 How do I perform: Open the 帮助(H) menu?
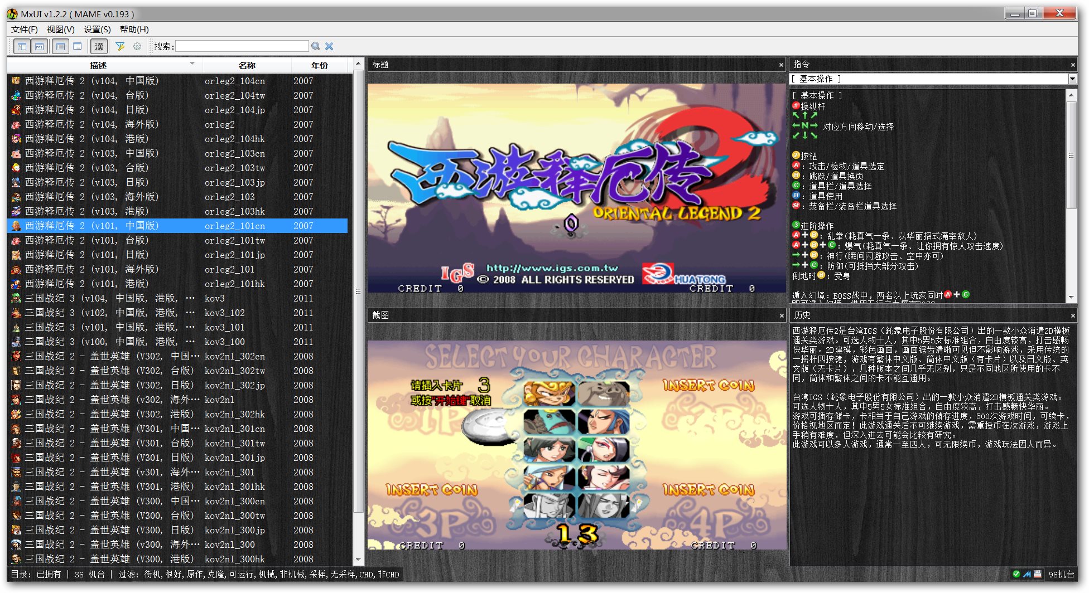click(134, 30)
